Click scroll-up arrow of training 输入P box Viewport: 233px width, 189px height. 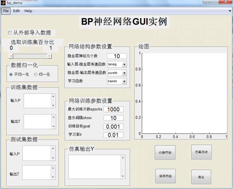pos(53,96)
